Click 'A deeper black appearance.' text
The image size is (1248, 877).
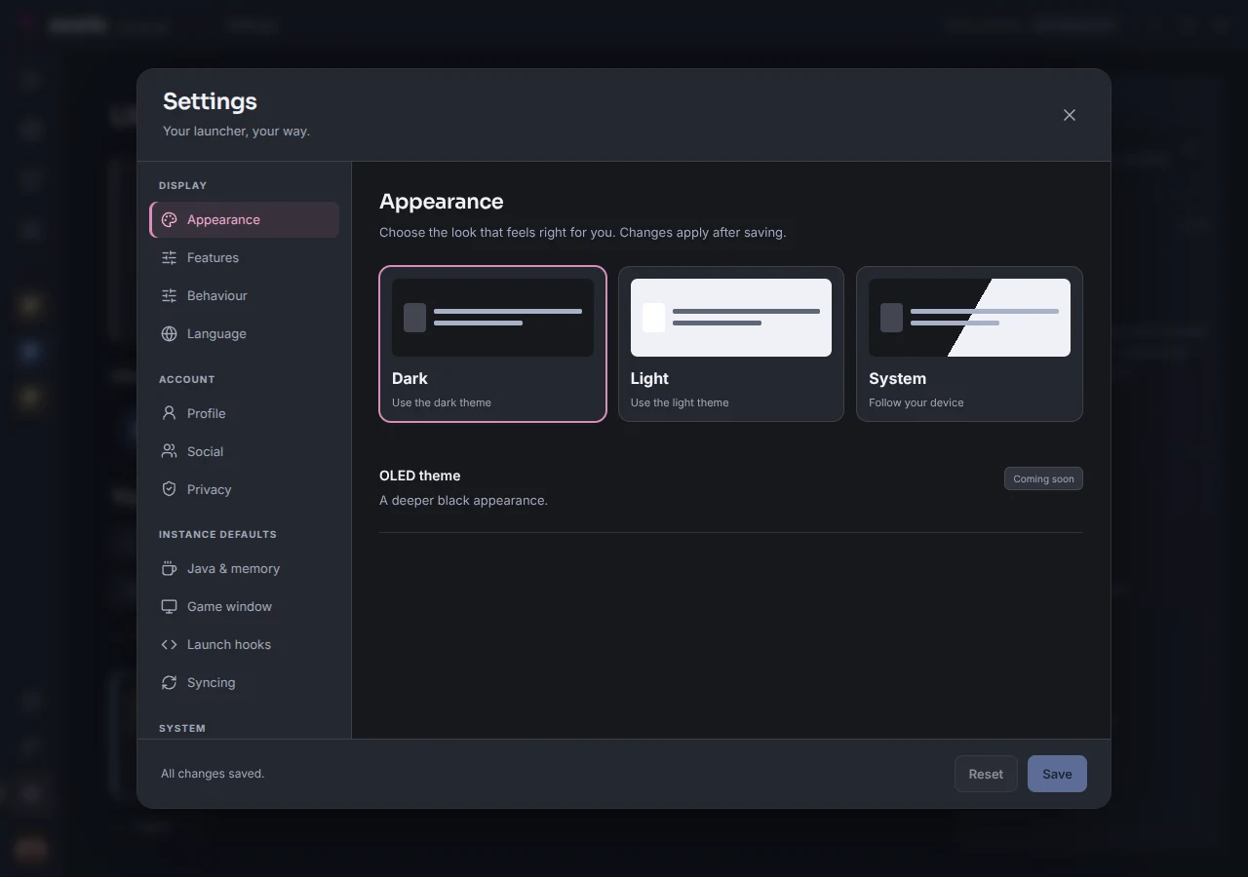coord(463,501)
